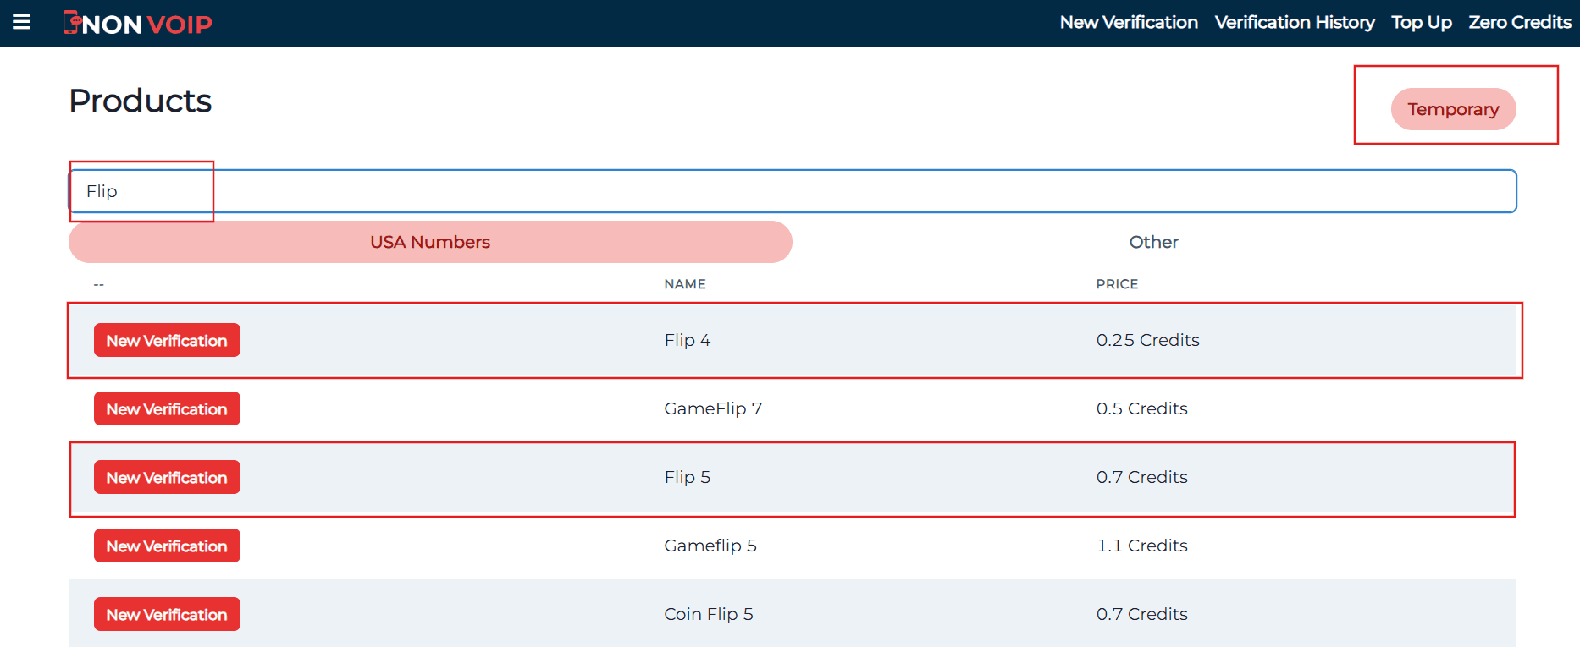Viewport: 1580px width, 647px height.
Task: Toggle the Temporary number type button
Action: point(1453,109)
